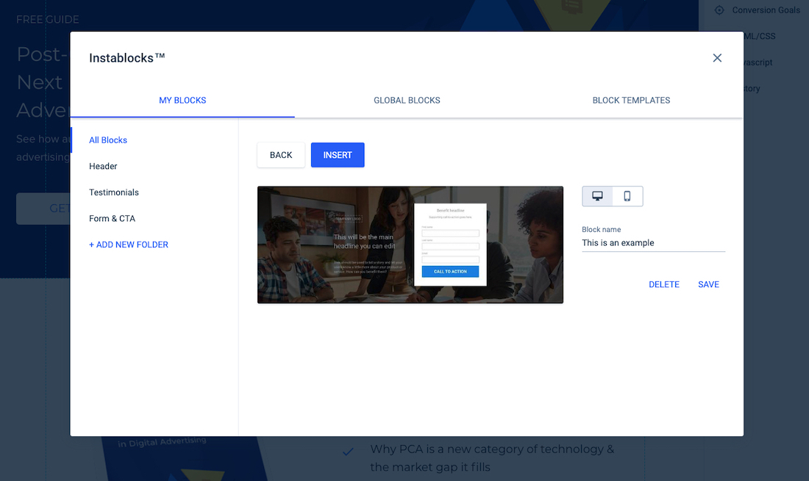
Task: Click Add New Folder link
Action: [129, 245]
